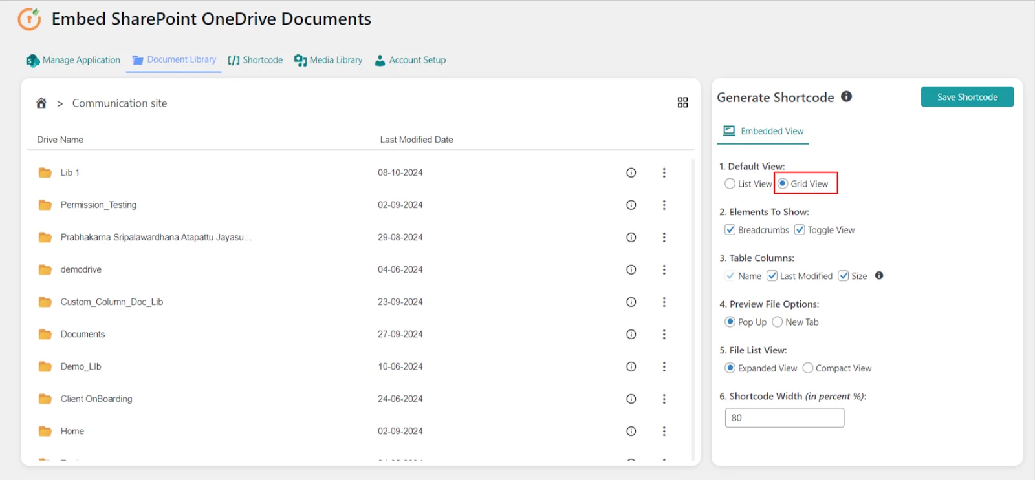This screenshot has height=480, width=1035.
Task: Click Communication site breadcrumb
Action: tap(120, 103)
